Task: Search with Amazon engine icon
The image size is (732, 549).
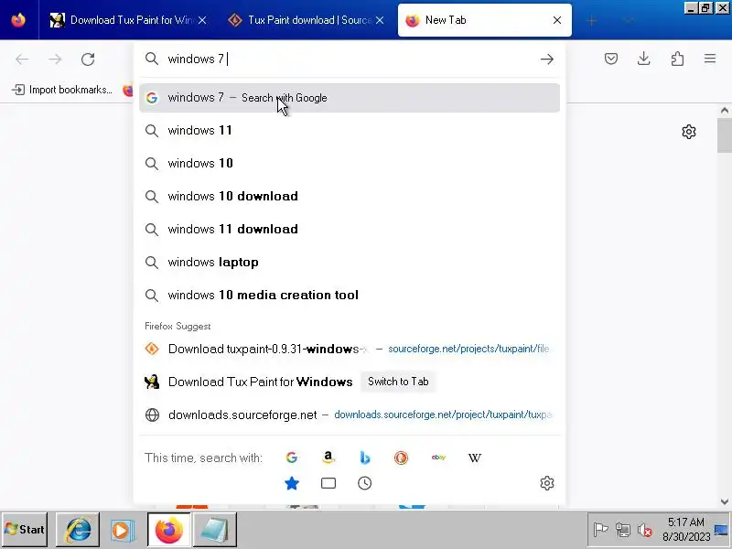Action: pyautogui.click(x=328, y=457)
